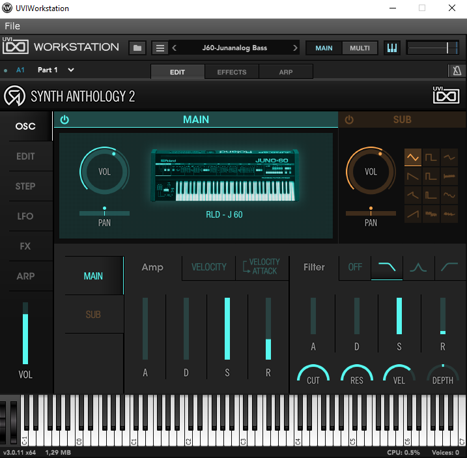Viewport: 467px width, 458px height.
Task: Select MAIN layer for Amp editing
Action: [x=94, y=276]
